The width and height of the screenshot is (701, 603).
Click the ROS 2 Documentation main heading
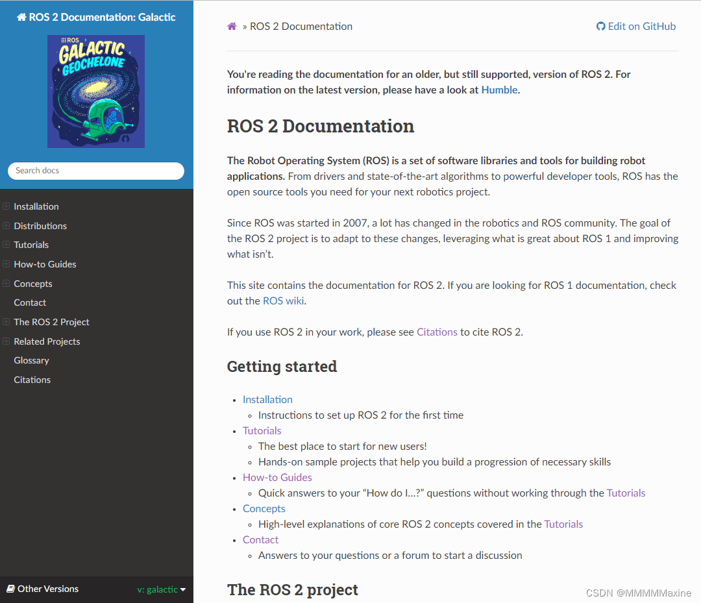pyautogui.click(x=321, y=126)
